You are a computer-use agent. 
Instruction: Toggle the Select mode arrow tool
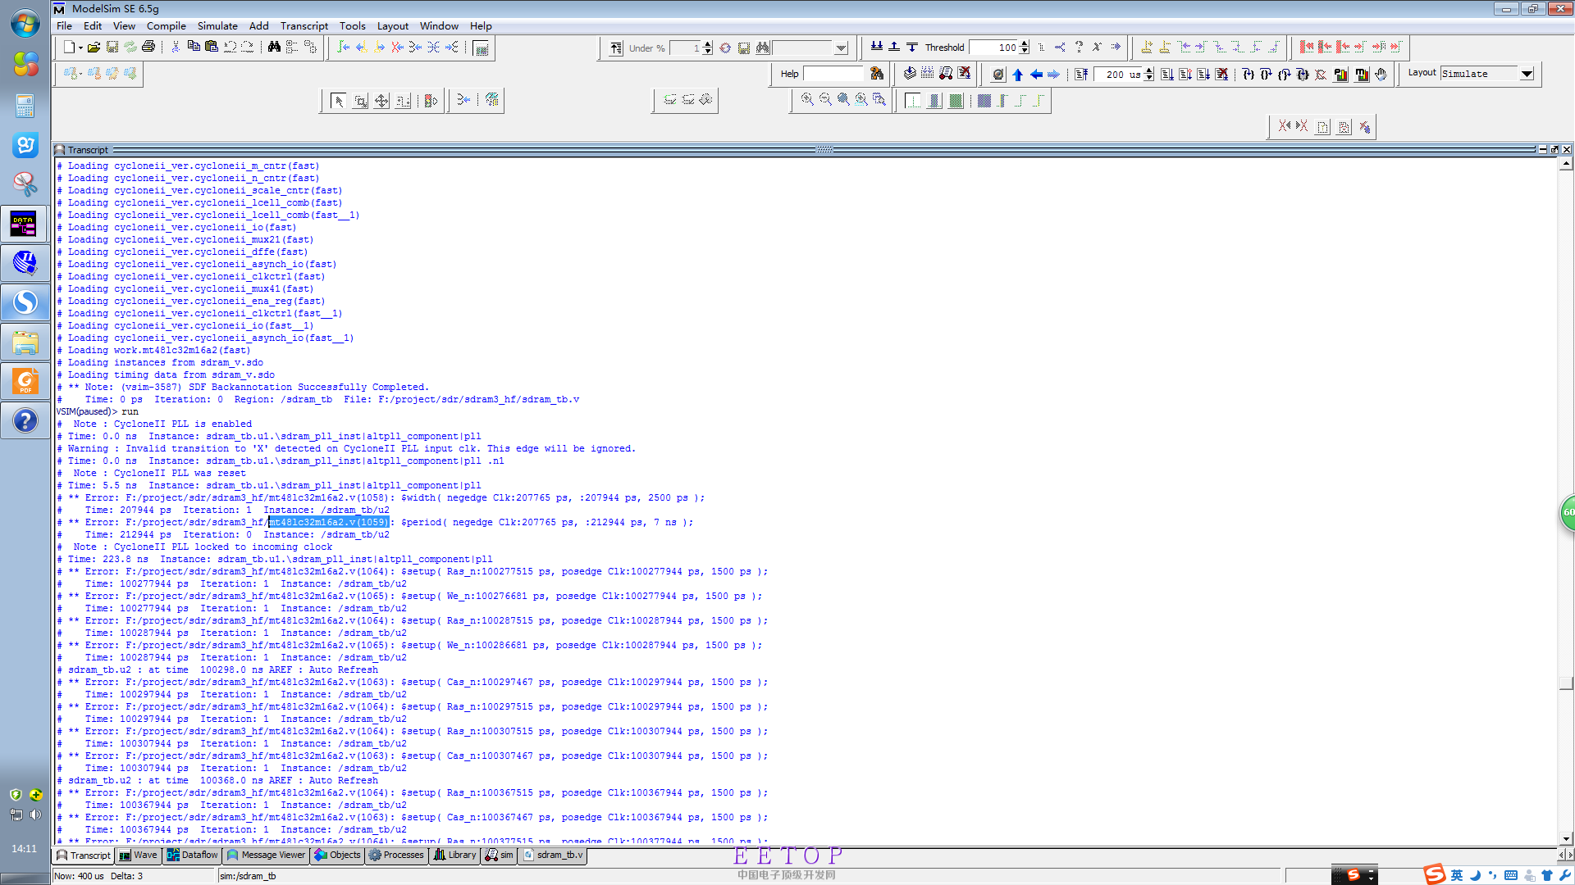pos(338,101)
